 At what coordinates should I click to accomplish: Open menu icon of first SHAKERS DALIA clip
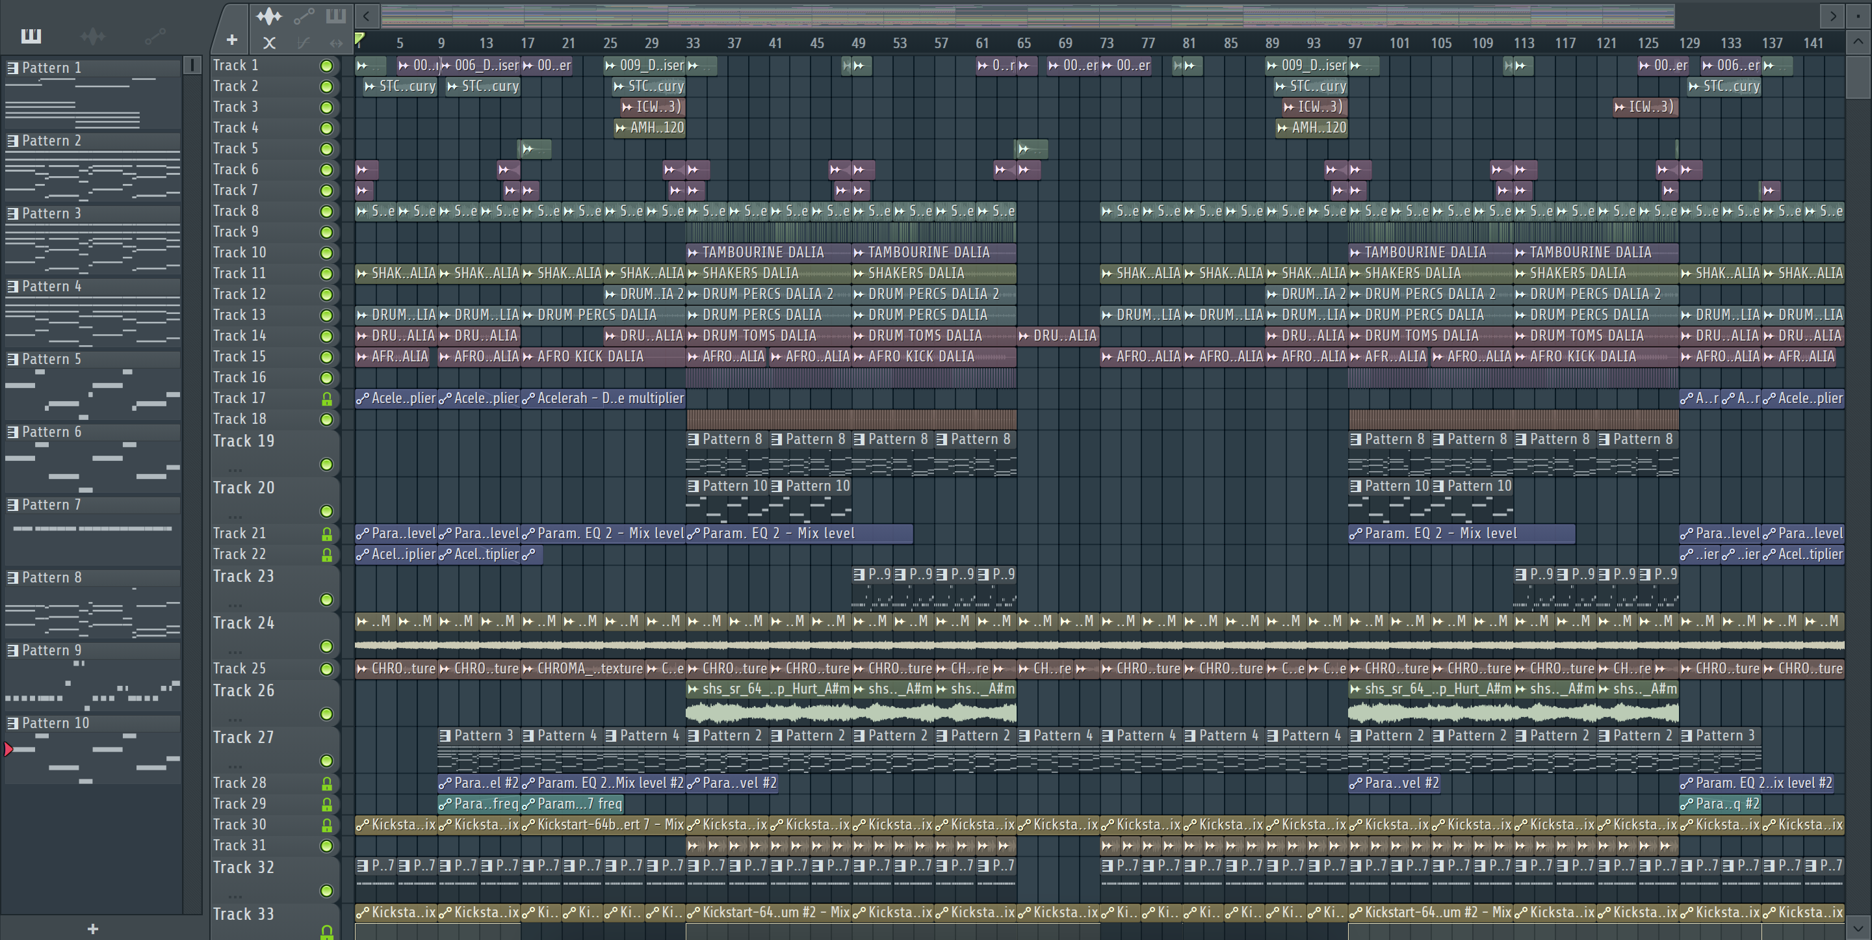click(694, 274)
